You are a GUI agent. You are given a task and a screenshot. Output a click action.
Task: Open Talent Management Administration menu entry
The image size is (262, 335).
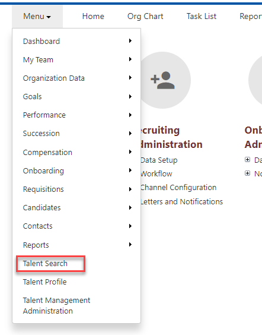point(56,305)
